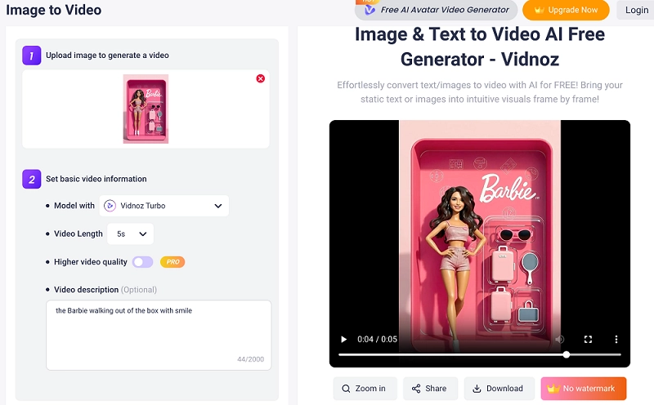
Task: Remove the uploaded Barbie image with red X
Action: click(260, 78)
